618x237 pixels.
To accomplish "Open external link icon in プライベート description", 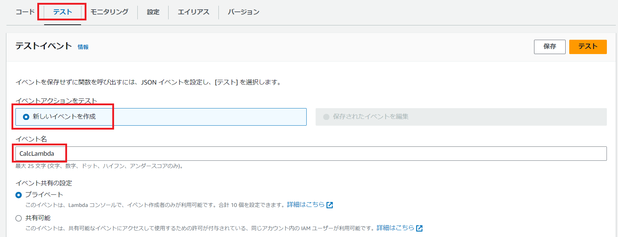I will click(330, 205).
